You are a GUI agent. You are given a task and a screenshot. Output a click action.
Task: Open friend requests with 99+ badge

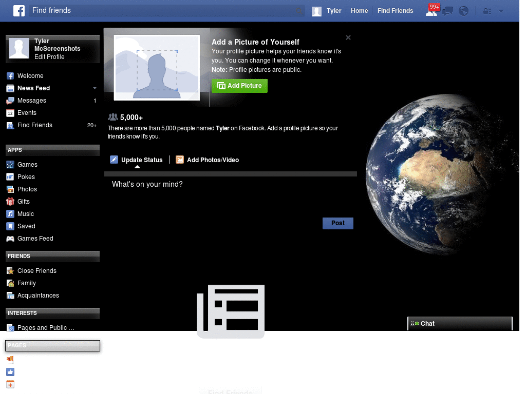tap(433, 11)
